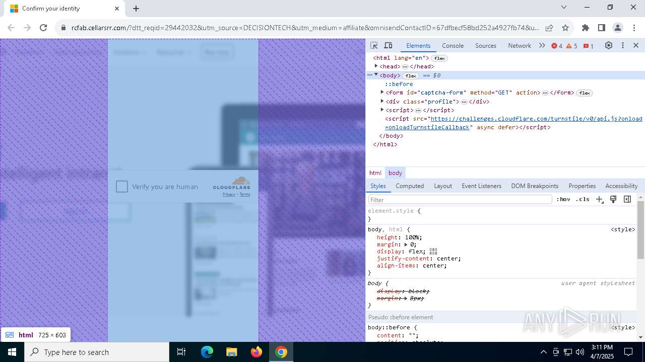The width and height of the screenshot is (645, 362).
Task: Go back to previous page
Action: (11, 28)
